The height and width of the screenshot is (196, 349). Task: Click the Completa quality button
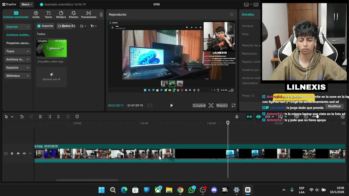(x=199, y=105)
